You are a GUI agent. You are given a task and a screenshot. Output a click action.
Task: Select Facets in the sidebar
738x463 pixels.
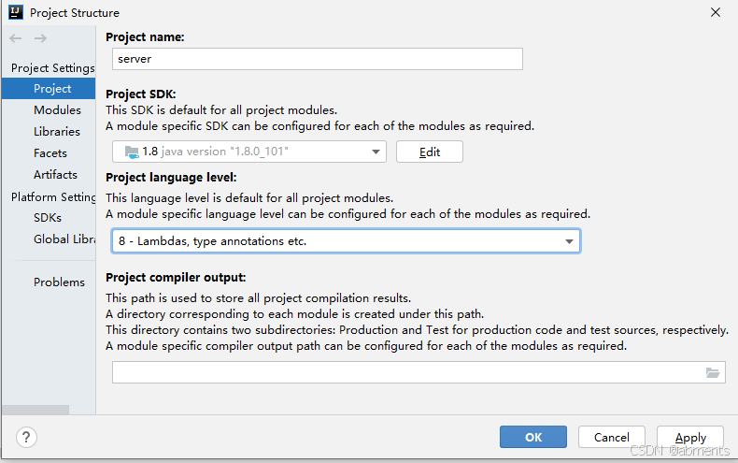pyautogui.click(x=50, y=153)
